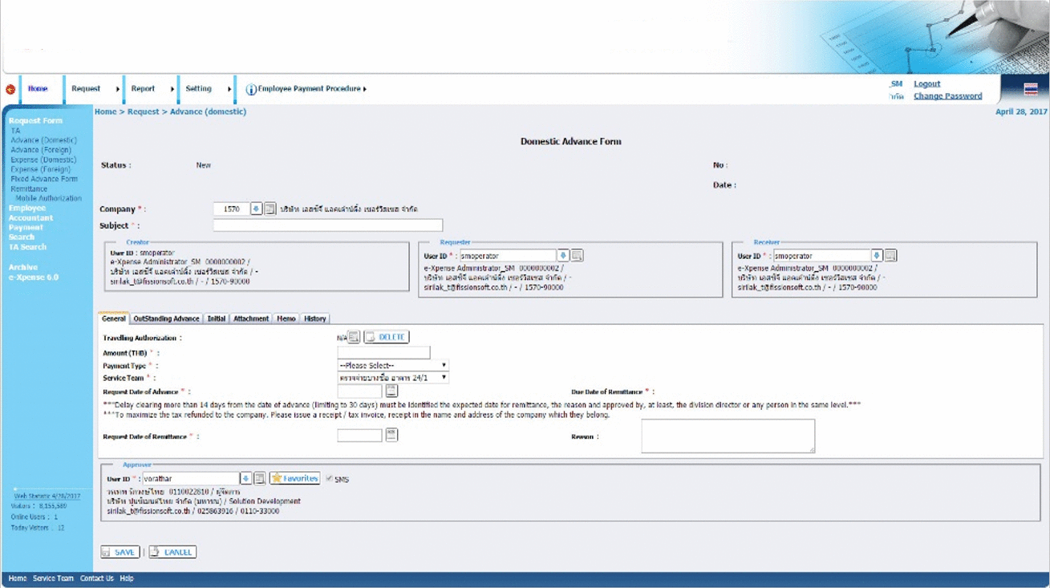The image size is (1050, 588).
Task: Click the blue arrow beside Company code
Action: (x=257, y=209)
